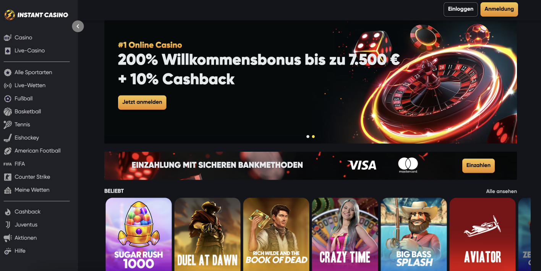Click the Juventus logo icon
Image resolution: width=541 pixels, height=271 pixels.
pyautogui.click(x=8, y=225)
